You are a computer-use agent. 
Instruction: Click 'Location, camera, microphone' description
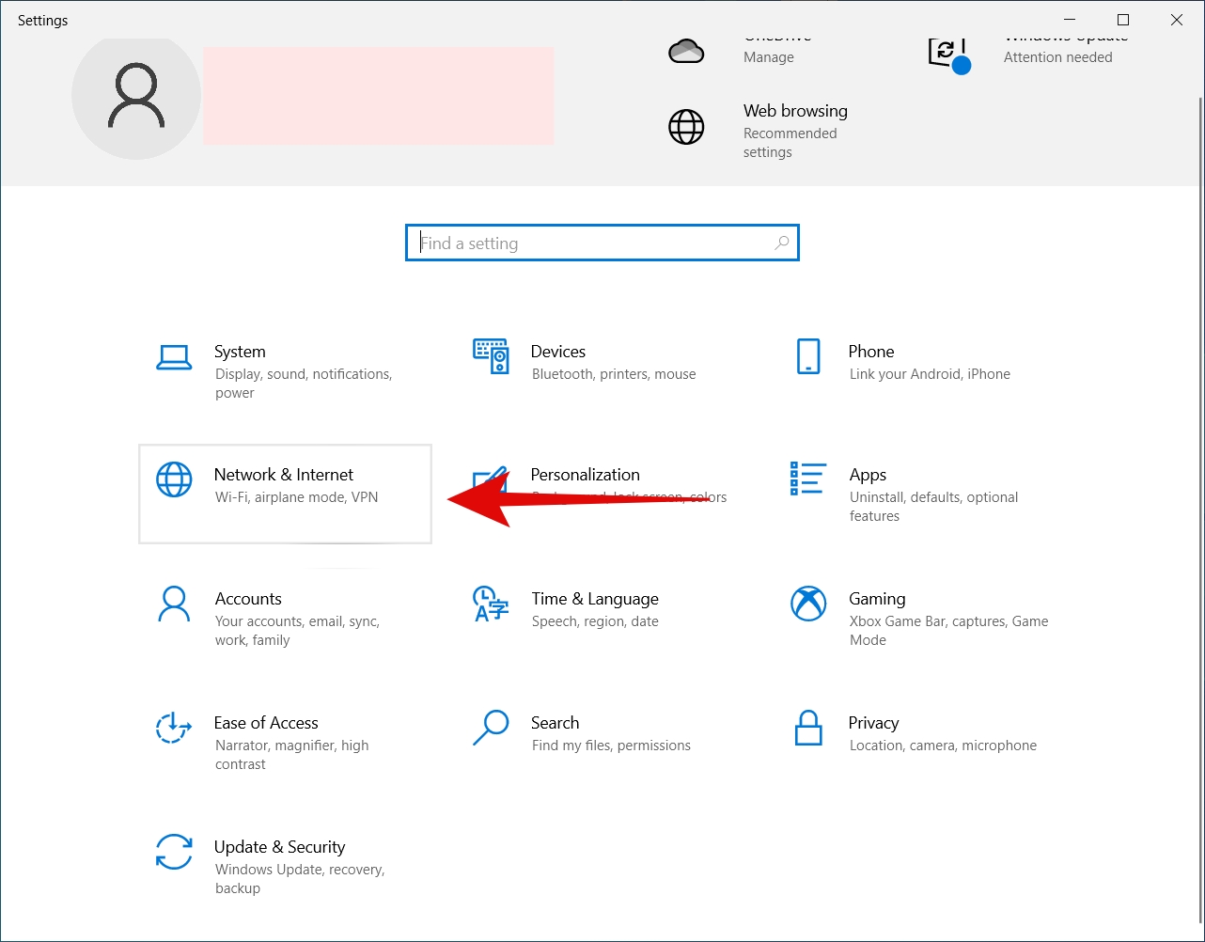point(944,746)
